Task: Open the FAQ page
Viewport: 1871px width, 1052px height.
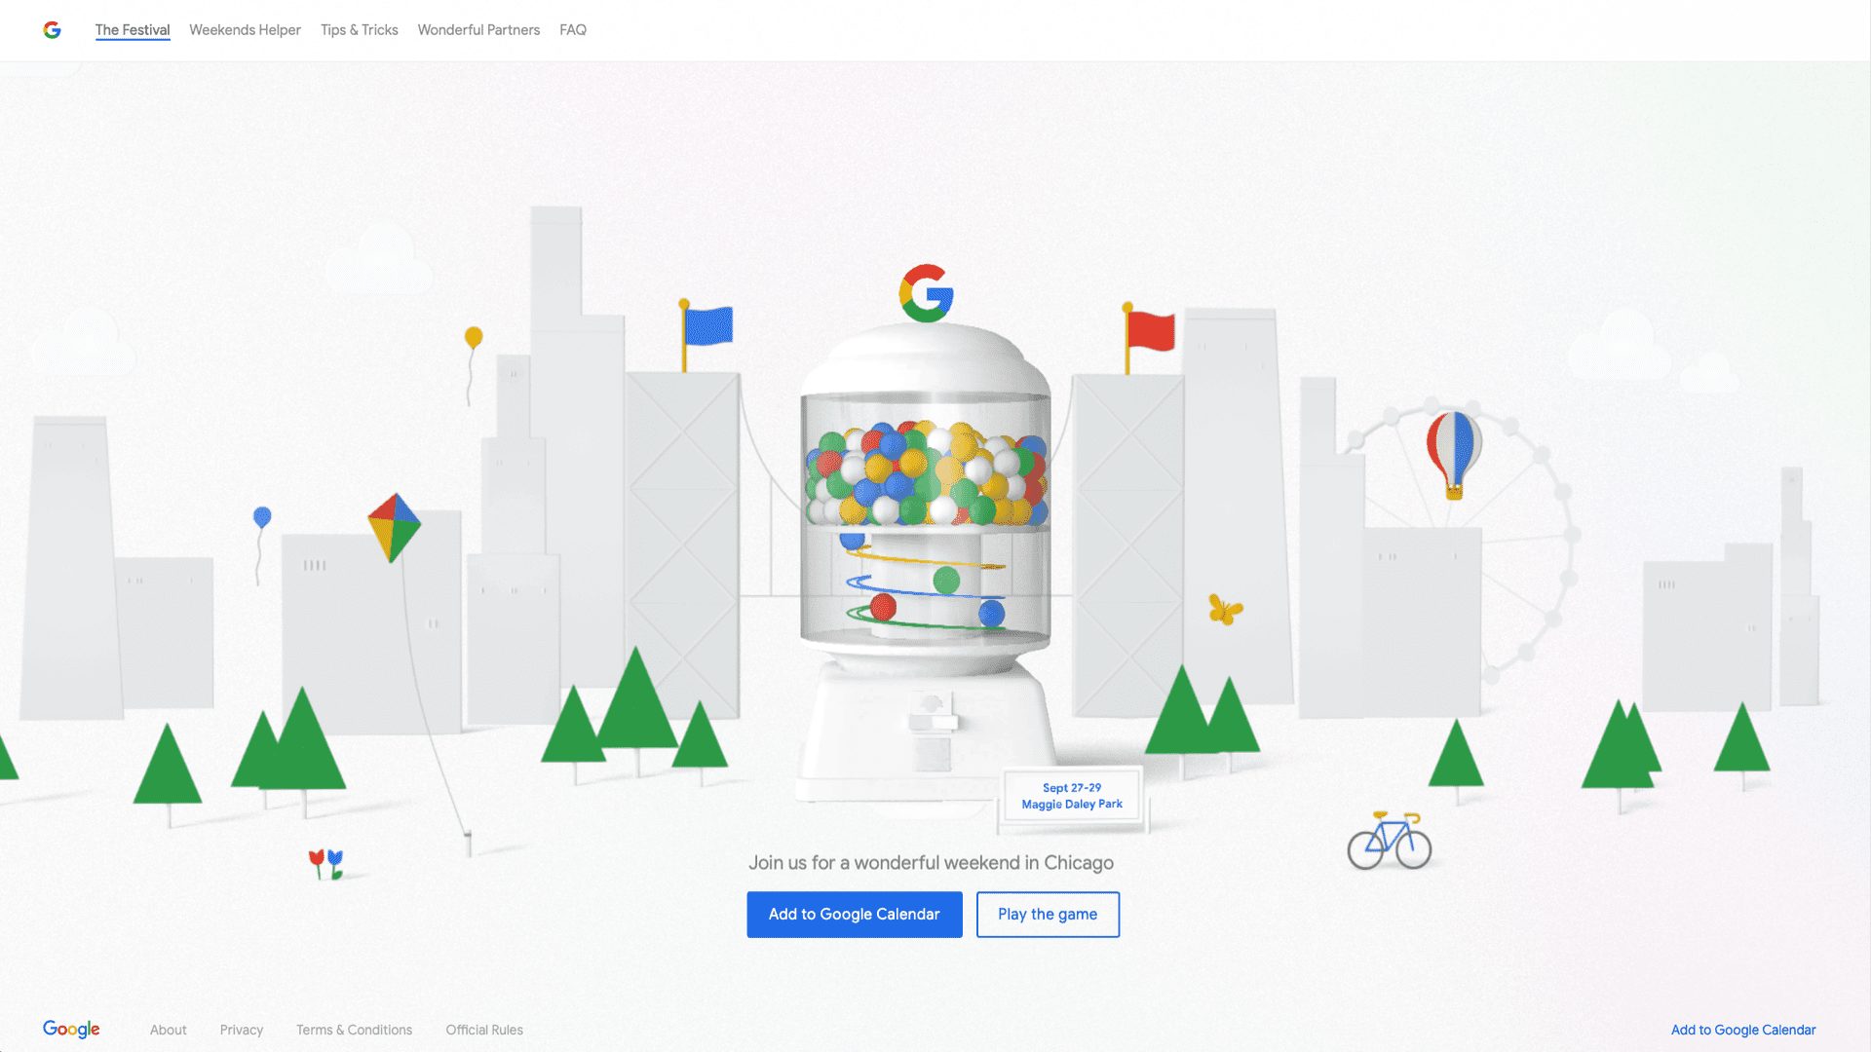Action: [x=573, y=30]
